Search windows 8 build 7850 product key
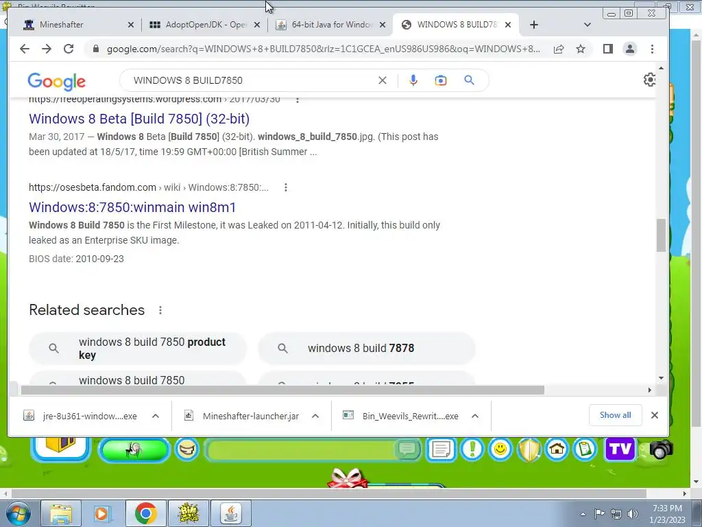 pos(138,348)
